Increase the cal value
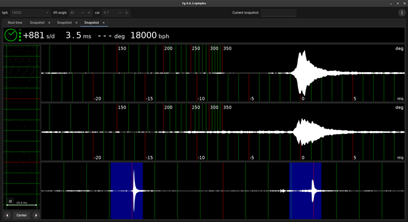408x222 pixels. (x=127, y=13)
